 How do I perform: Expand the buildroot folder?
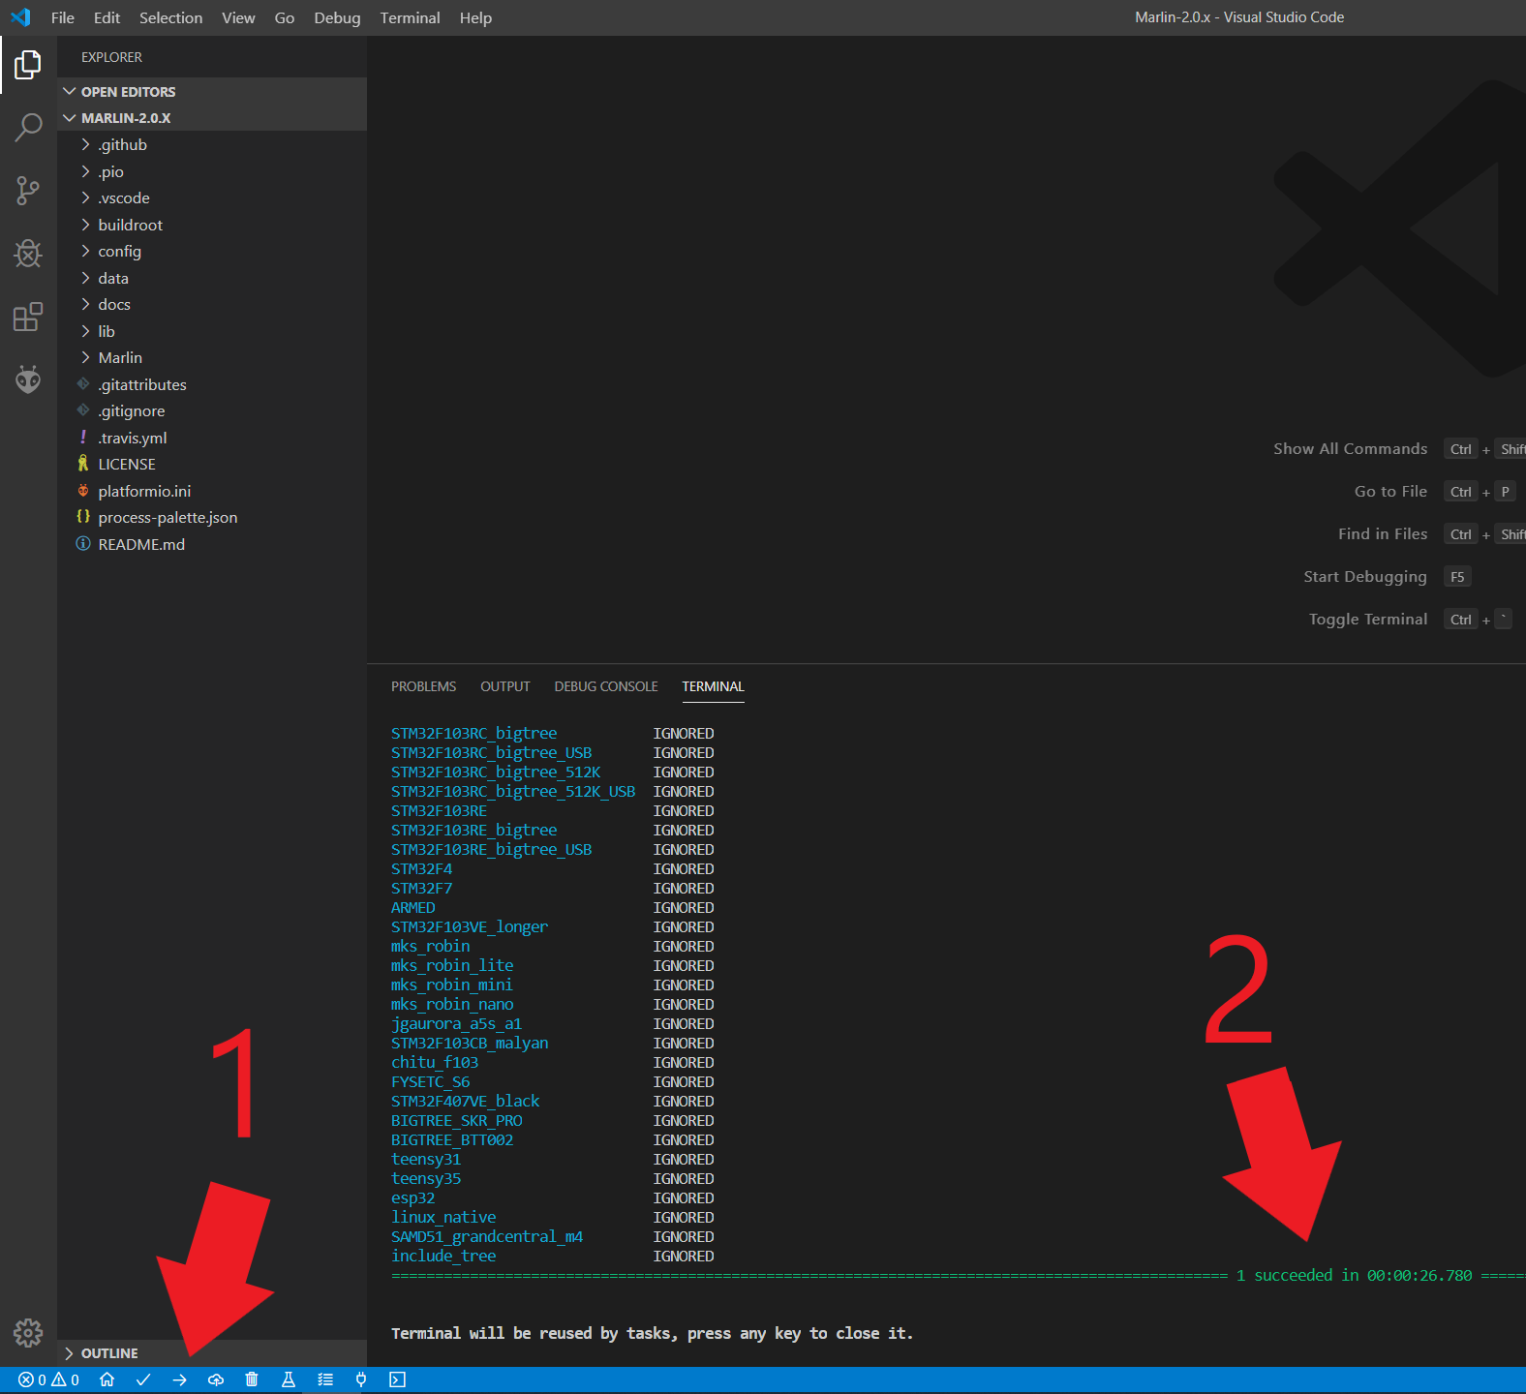pos(212,225)
